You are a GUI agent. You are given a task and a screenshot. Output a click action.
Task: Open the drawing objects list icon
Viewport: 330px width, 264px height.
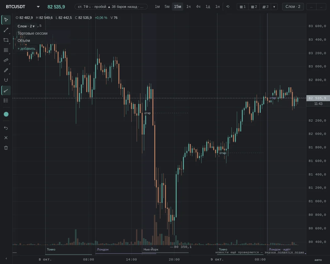coord(6,100)
